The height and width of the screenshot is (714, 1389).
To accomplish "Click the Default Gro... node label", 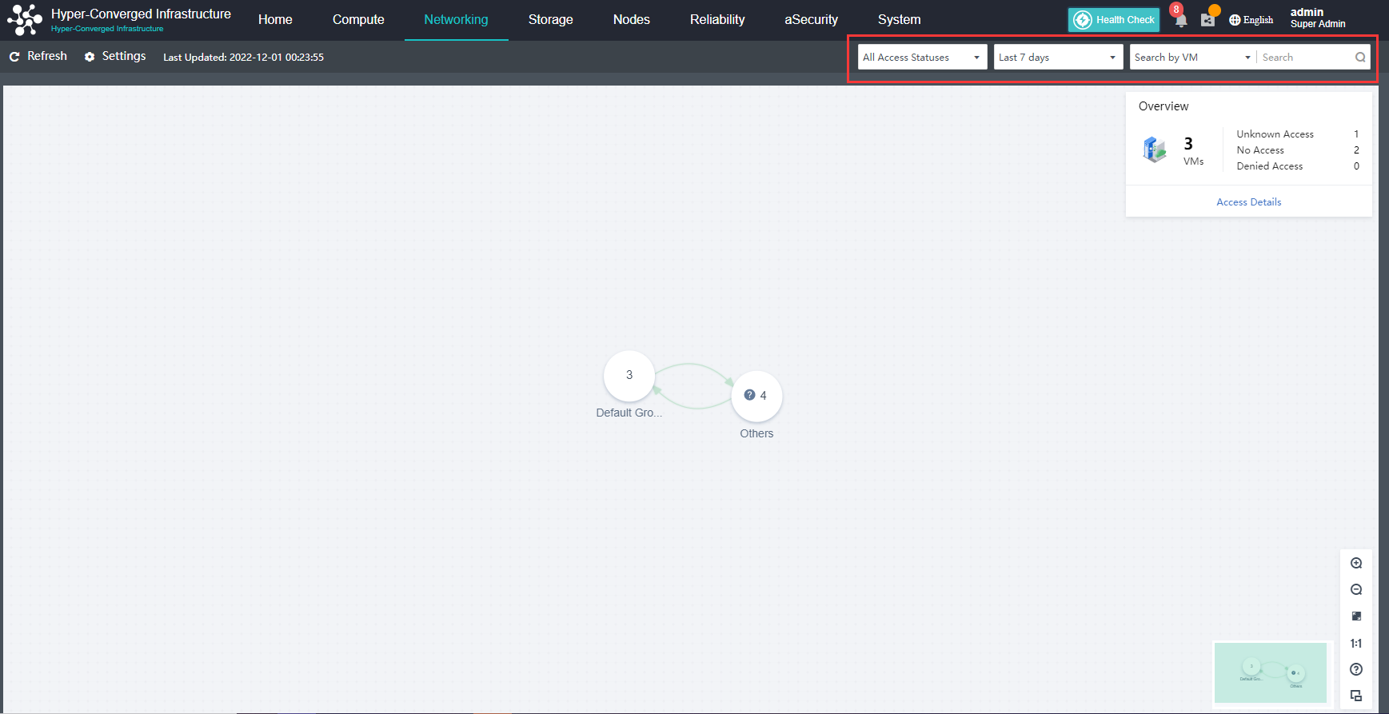I will tap(629, 413).
